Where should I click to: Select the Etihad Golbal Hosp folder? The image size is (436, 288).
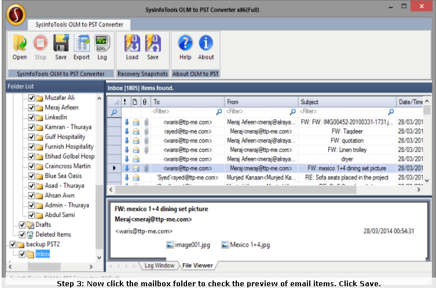[70, 156]
